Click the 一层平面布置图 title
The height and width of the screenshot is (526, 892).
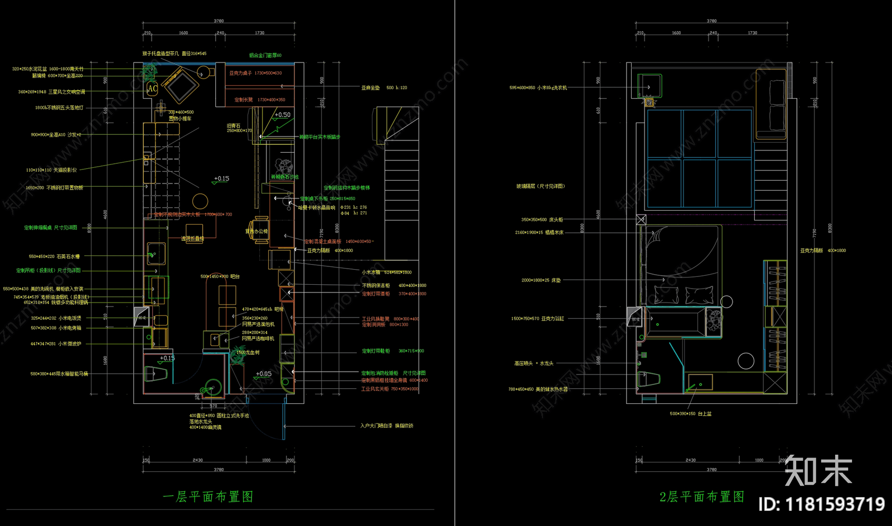(208, 496)
